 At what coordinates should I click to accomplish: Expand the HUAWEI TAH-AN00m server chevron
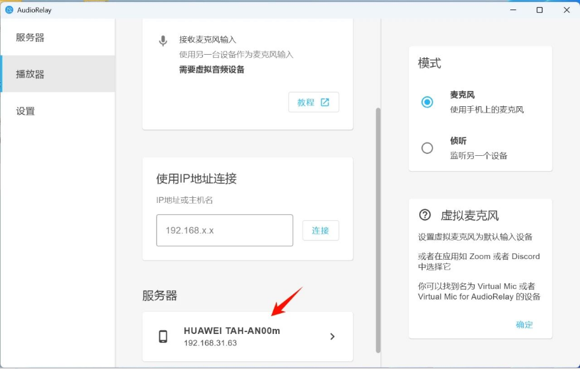[x=332, y=337]
